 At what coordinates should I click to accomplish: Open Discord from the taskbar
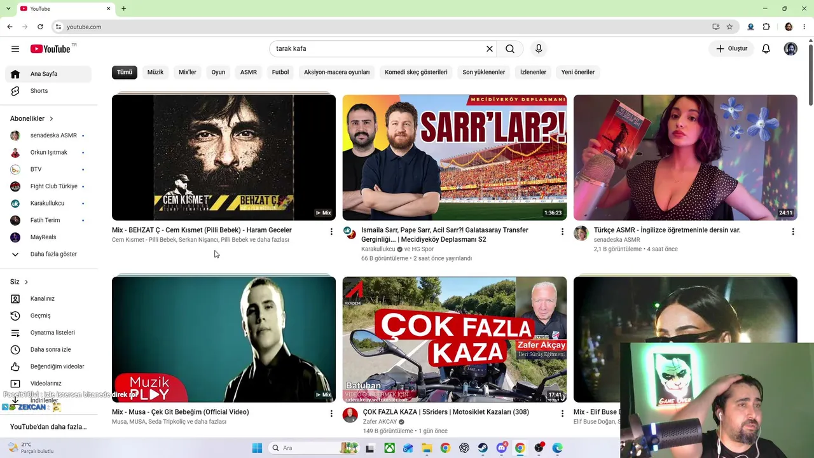pos(501,448)
